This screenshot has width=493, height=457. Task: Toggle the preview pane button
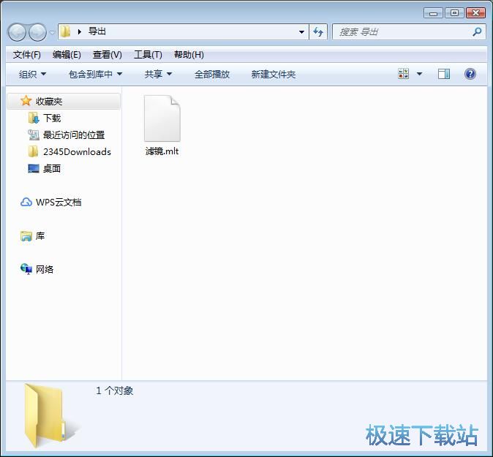coord(444,74)
